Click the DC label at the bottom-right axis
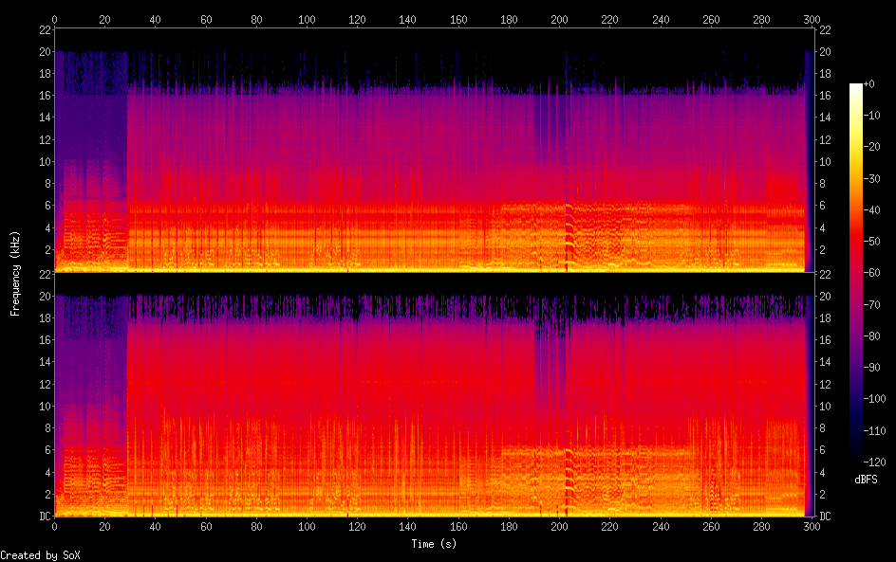This screenshot has width=896, height=562. [826, 517]
